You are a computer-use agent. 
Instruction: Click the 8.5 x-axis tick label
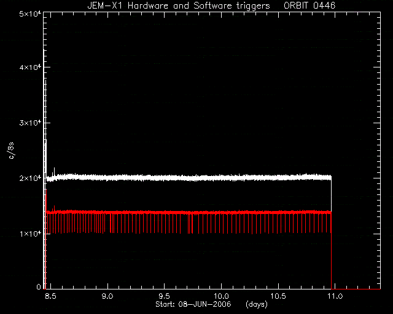pyautogui.click(x=50, y=296)
